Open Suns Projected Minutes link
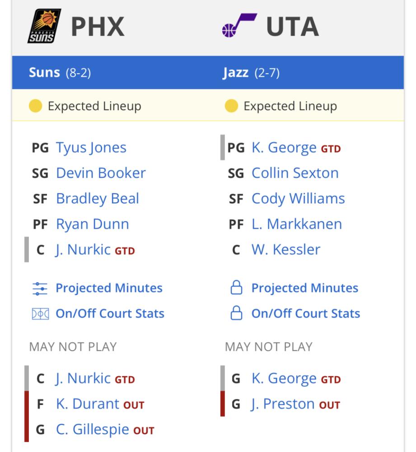The height and width of the screenshot is (452, 416). (x=109, y=288)
